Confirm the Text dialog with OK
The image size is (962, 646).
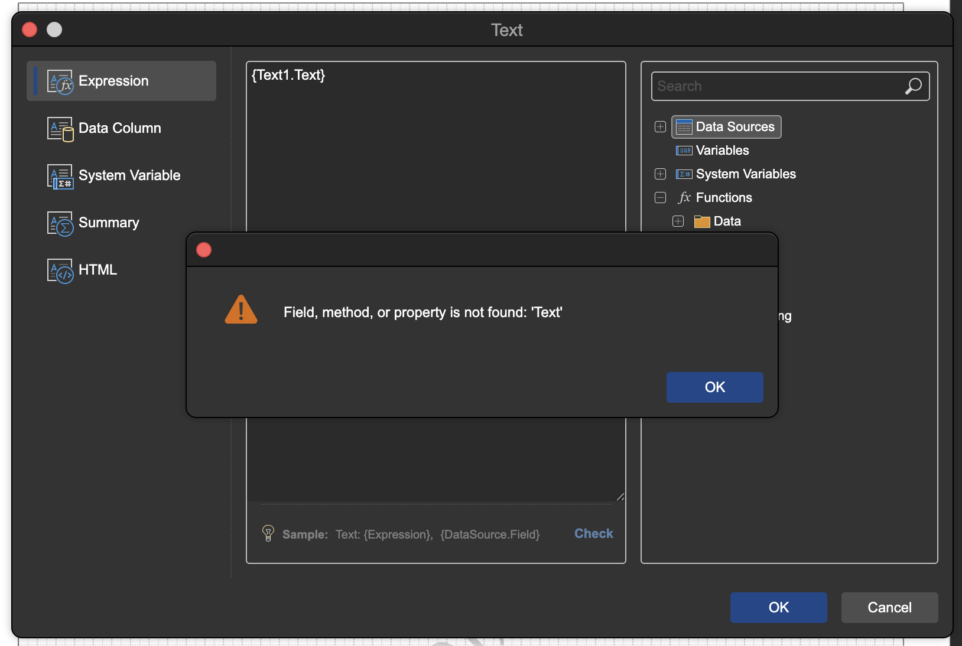(x=779, y=608)
